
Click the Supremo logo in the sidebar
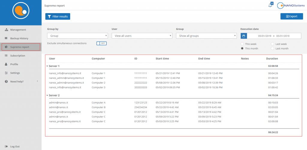pyautogui.click(x=21, y=10)
